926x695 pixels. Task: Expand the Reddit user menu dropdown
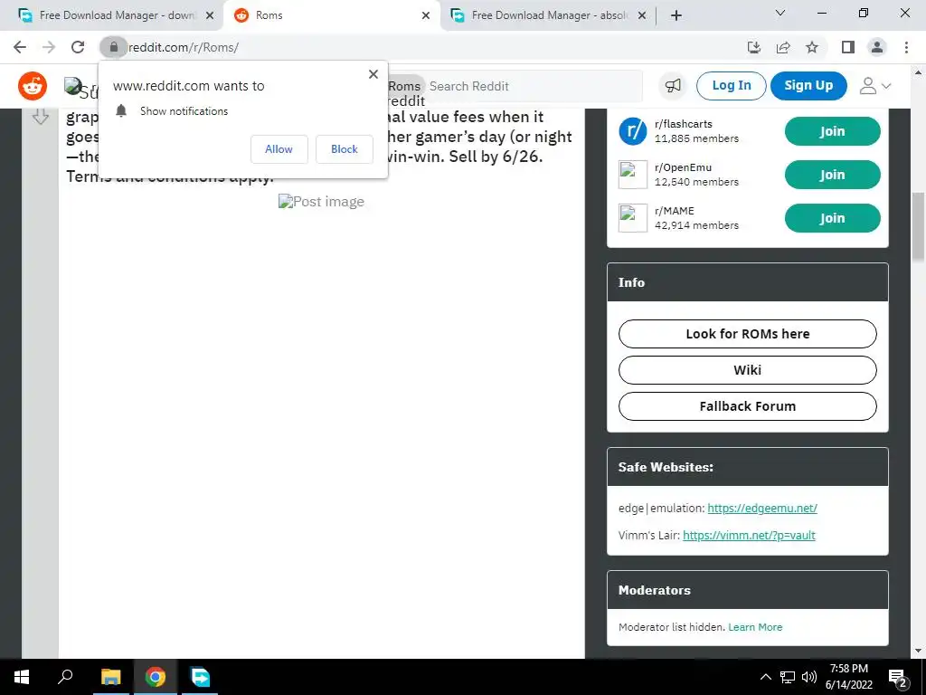coord(874,86)
